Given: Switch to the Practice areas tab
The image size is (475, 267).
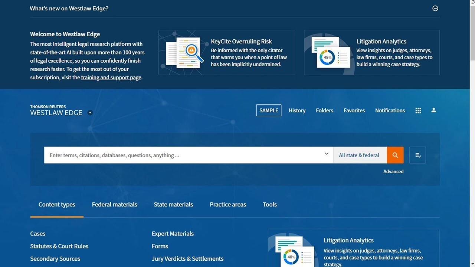Looking at the screenshot, I should [228, 204].
